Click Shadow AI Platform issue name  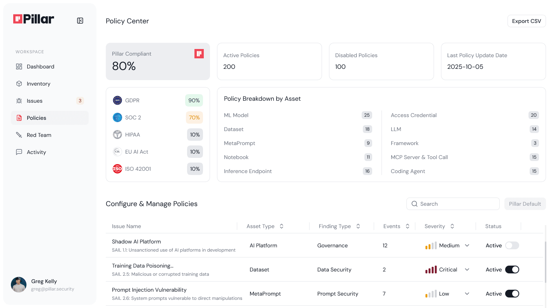pyautogui.click(x=136, y=241)
